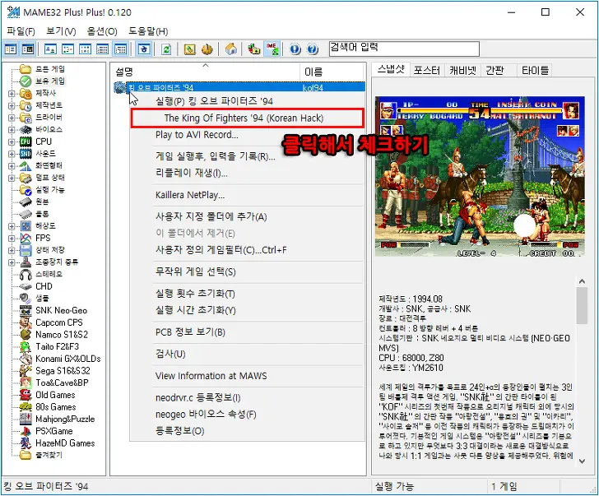Switch to the 타이틀 tab
The image size is (599, 496).
[535, 70]
